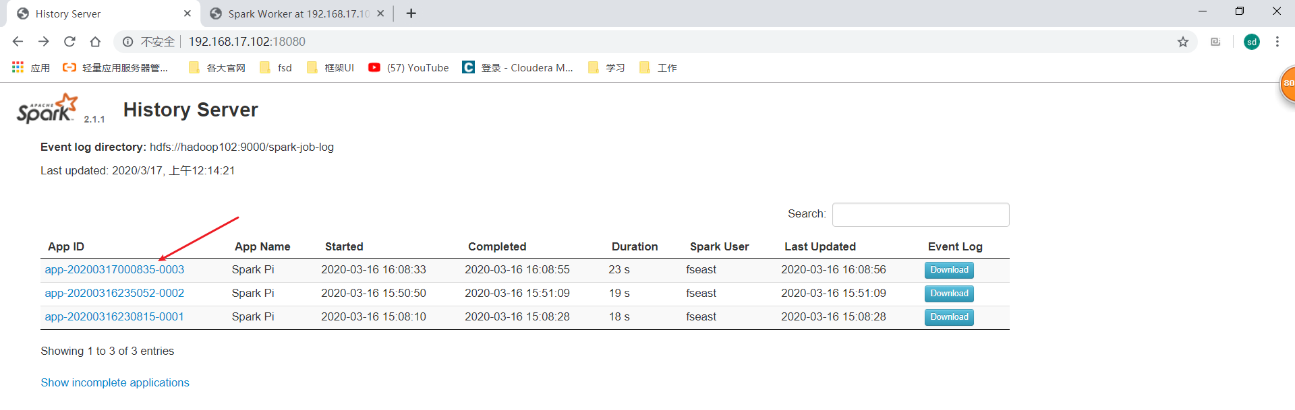Open the Chrome three-dot menu
Screen dimensions: 1295x410
tap(1277, 42)
